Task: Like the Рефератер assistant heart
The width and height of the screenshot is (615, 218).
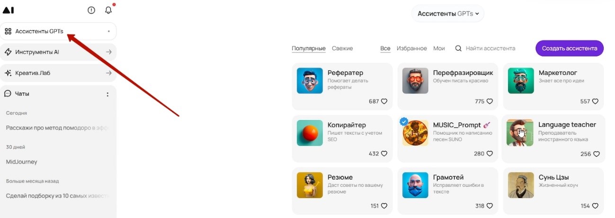Action: (384, 101)
